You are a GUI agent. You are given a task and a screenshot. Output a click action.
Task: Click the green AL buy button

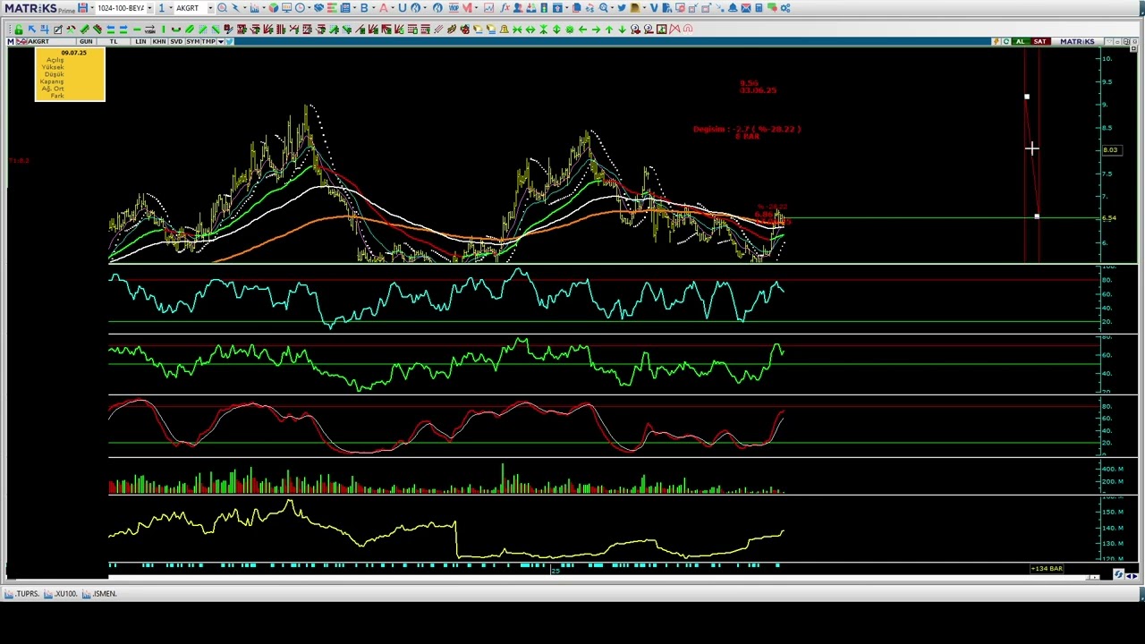[1020, 42]
